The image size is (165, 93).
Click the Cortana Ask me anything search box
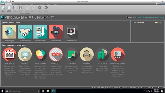point(23,91)
